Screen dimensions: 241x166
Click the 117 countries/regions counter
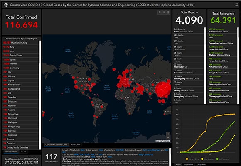coord(52,157)
